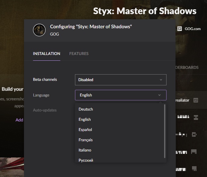Select Русский language option
Viewport: 207px width, 177px height.
(x=86, y=160)
